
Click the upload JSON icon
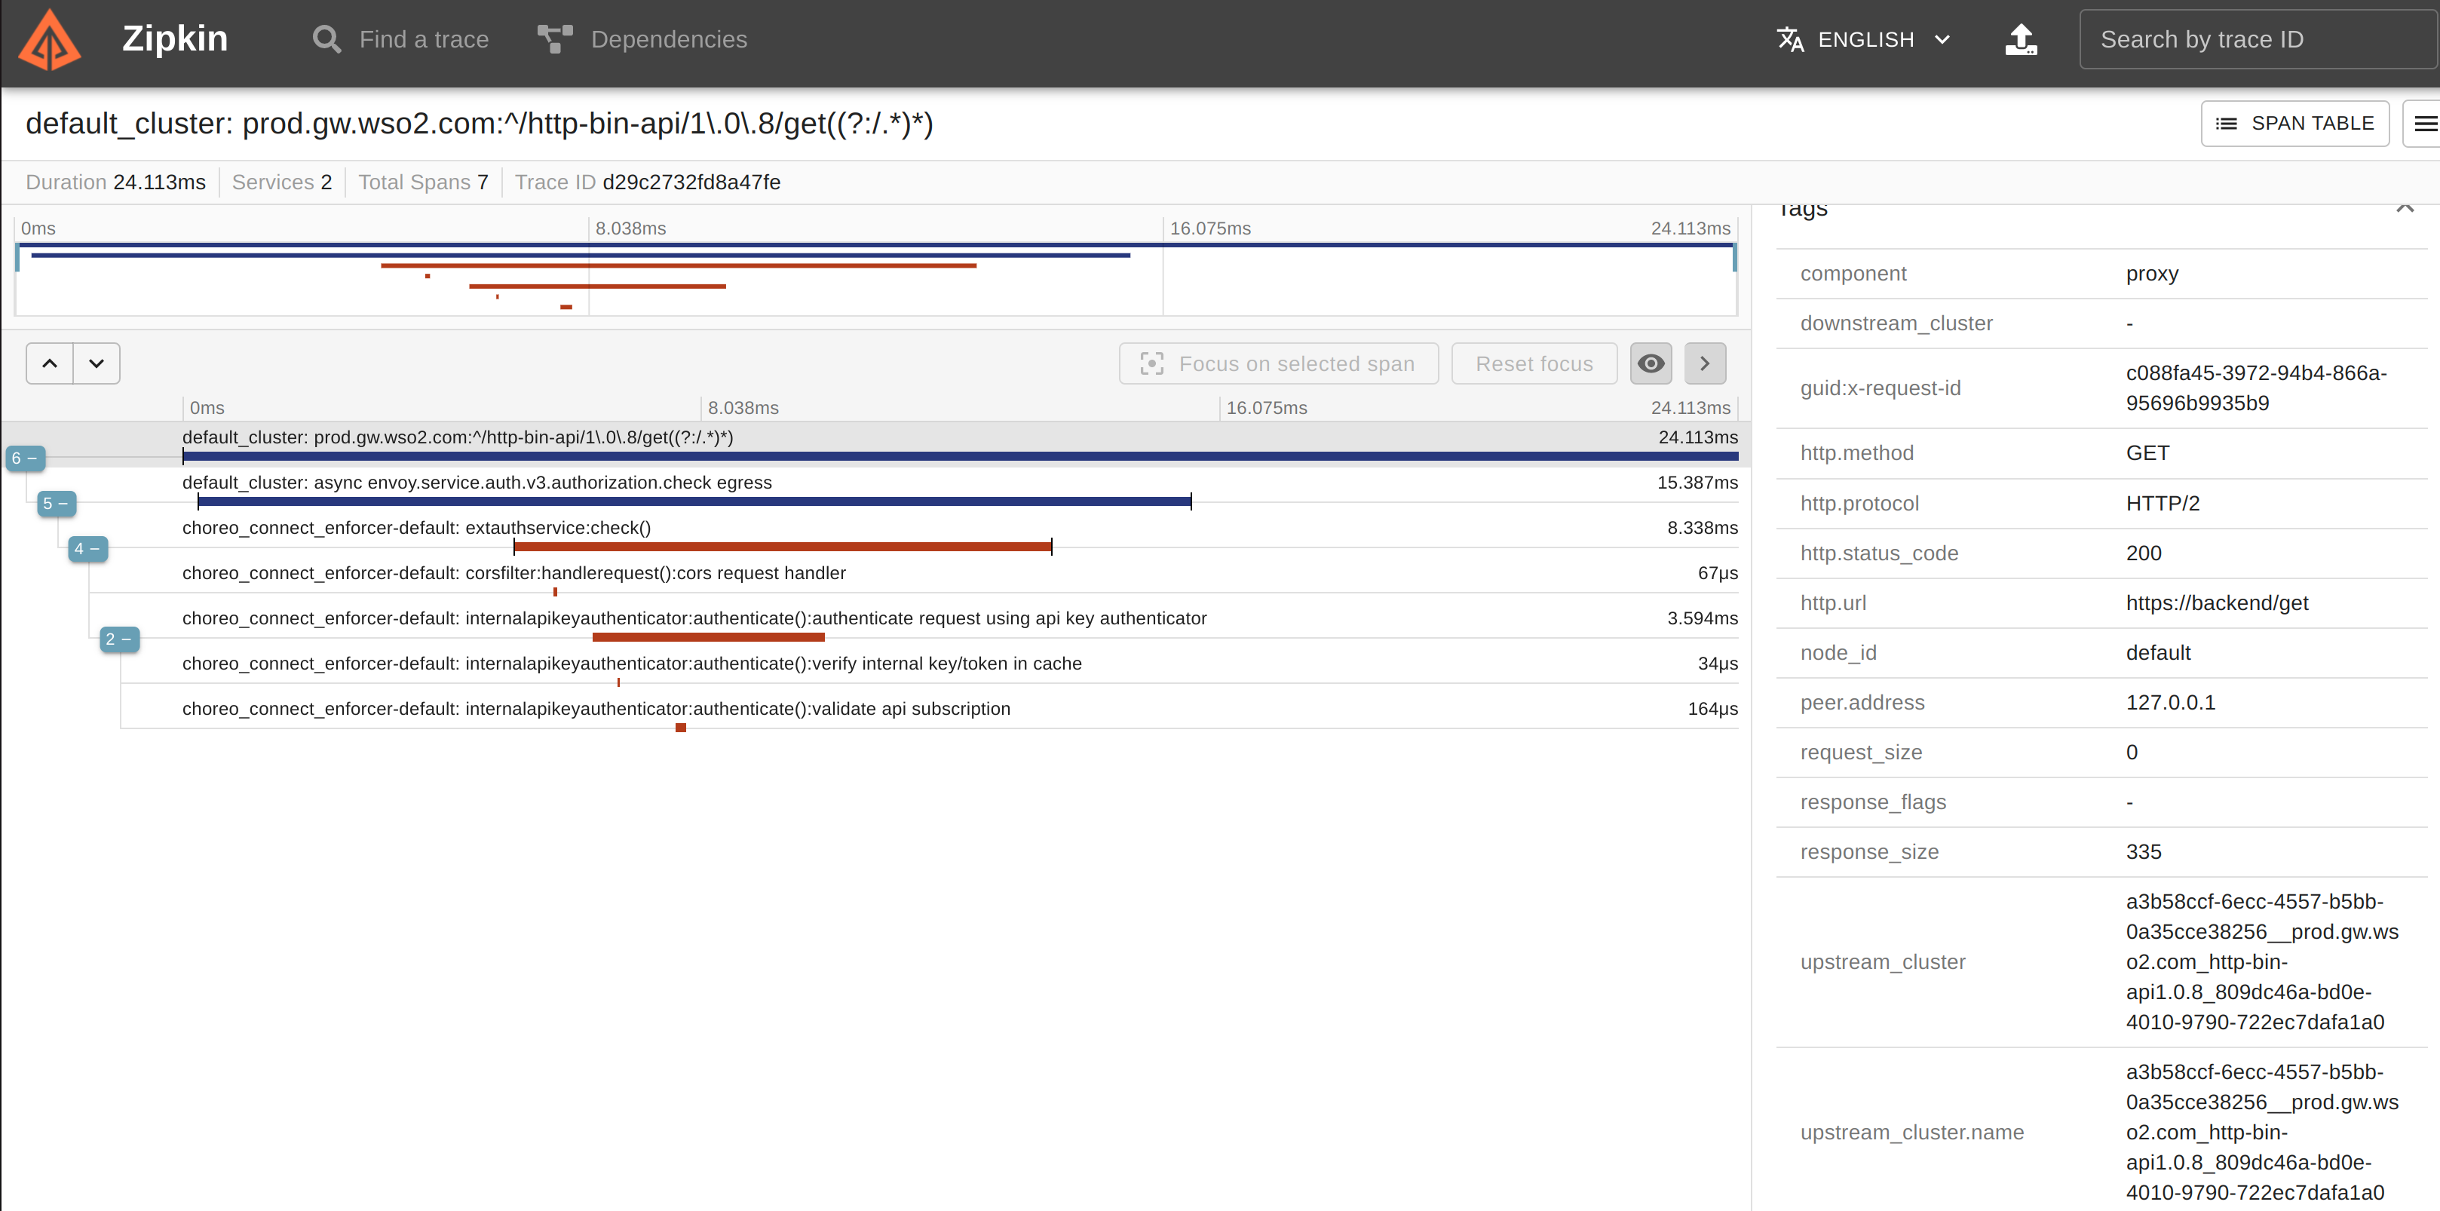[x=2020, y=39]
